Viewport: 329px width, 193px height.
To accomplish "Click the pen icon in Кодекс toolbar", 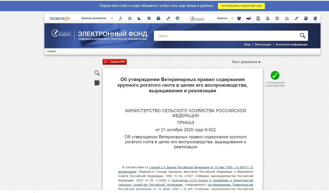I will pos(296,18).
